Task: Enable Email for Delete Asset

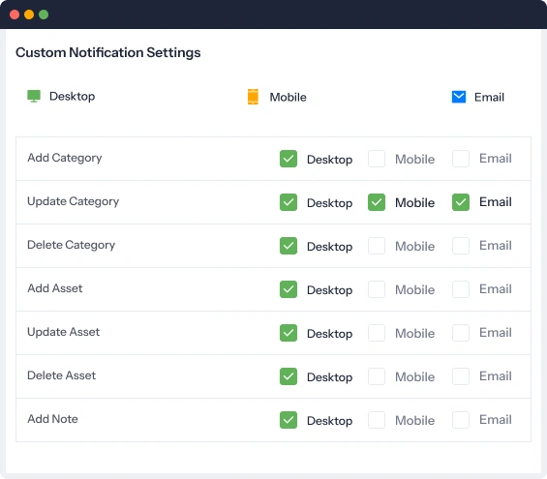Action: (x=461, y=376)
